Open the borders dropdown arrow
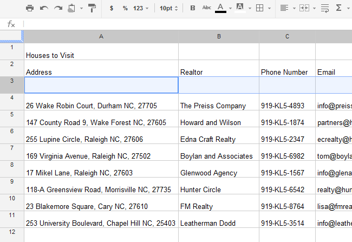 pos(269,9)
